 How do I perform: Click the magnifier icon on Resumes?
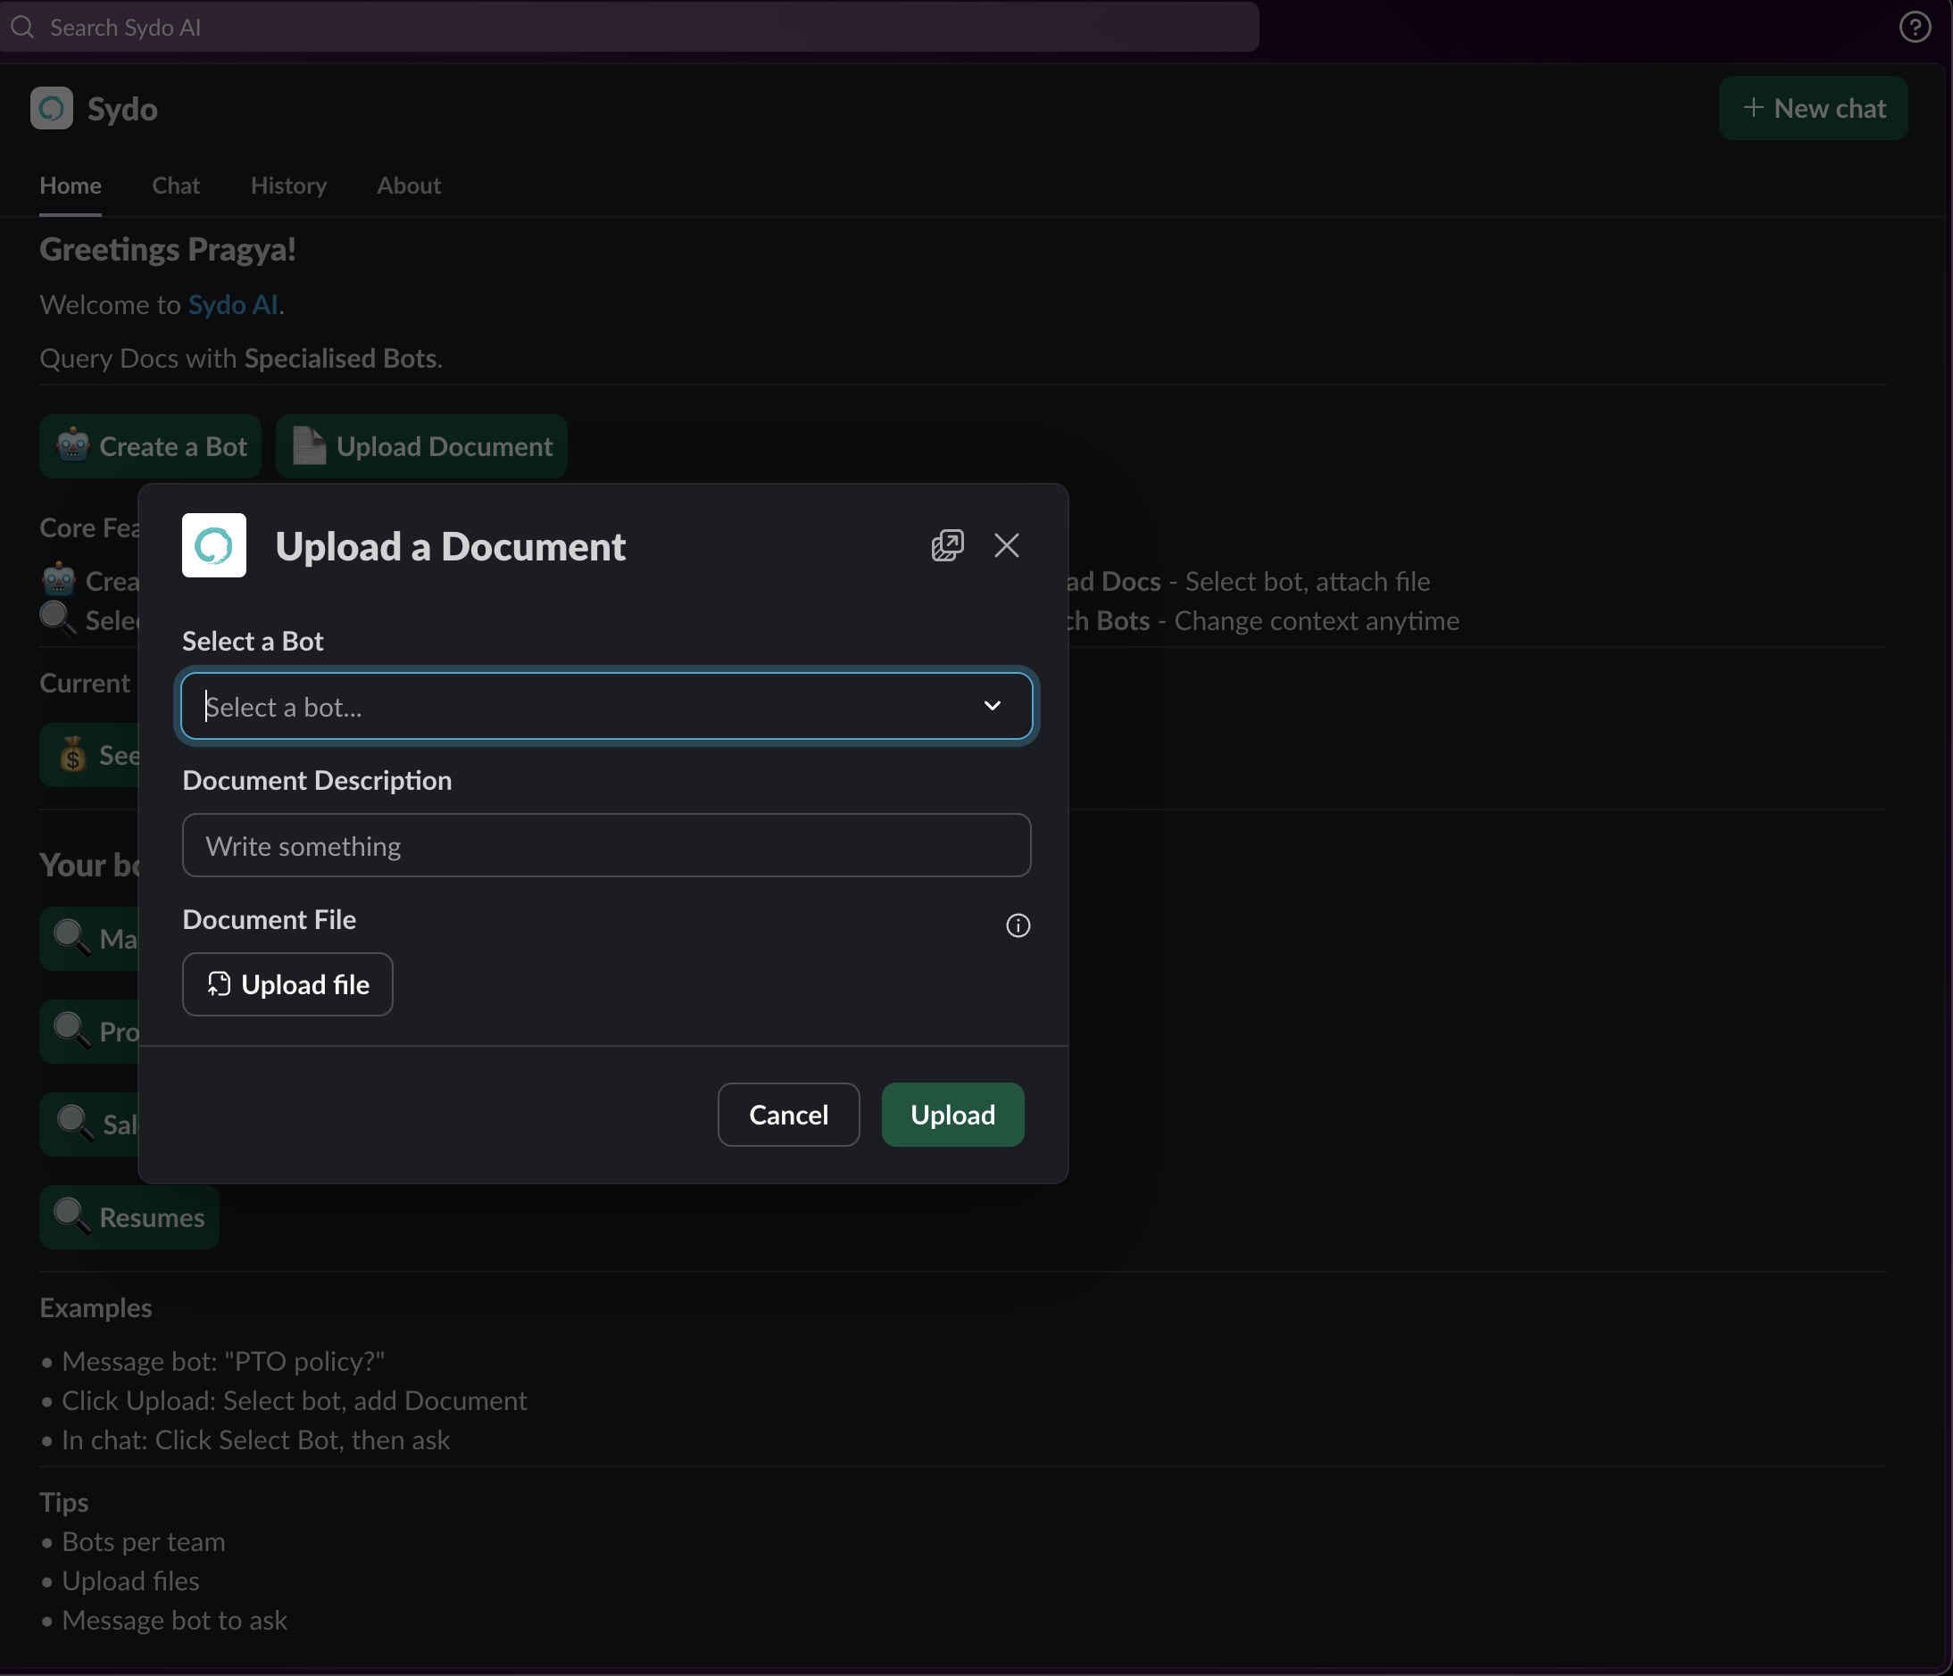coord(72,1216)
